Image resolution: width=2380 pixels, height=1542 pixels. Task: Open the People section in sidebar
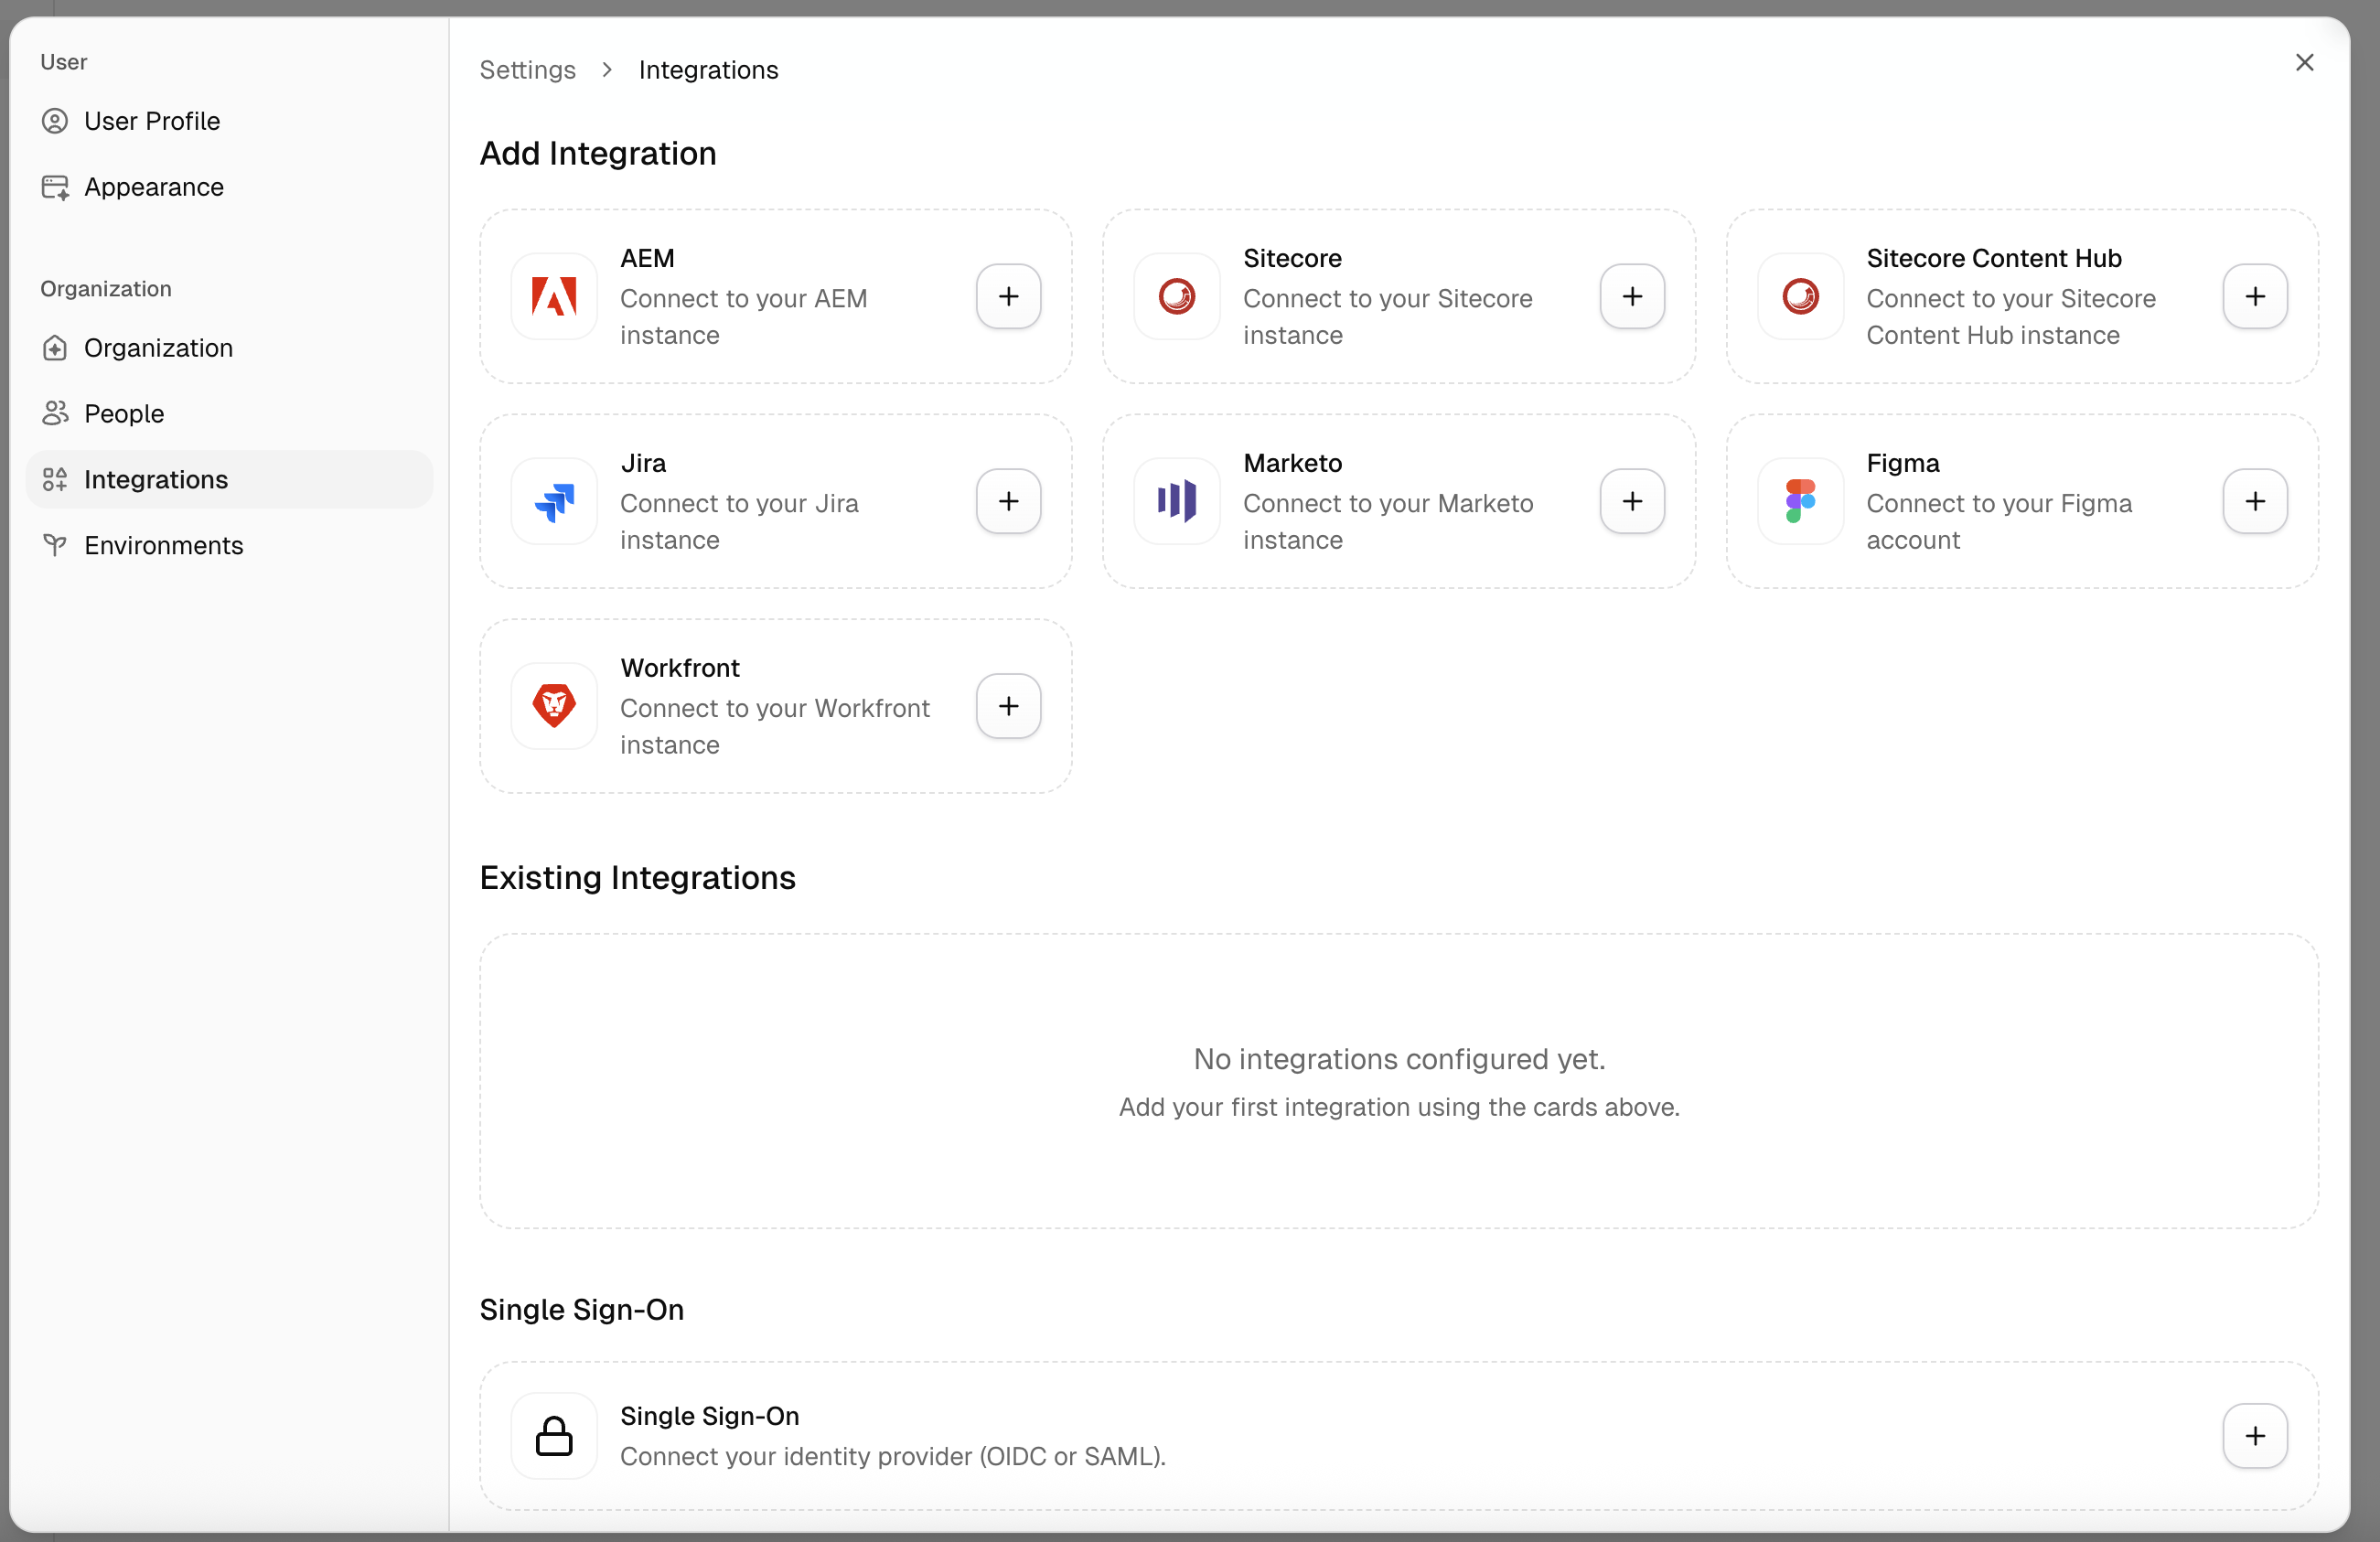pos(124,413)
